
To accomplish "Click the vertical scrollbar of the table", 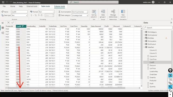I will pyautogui.click(x=141, y=54).
